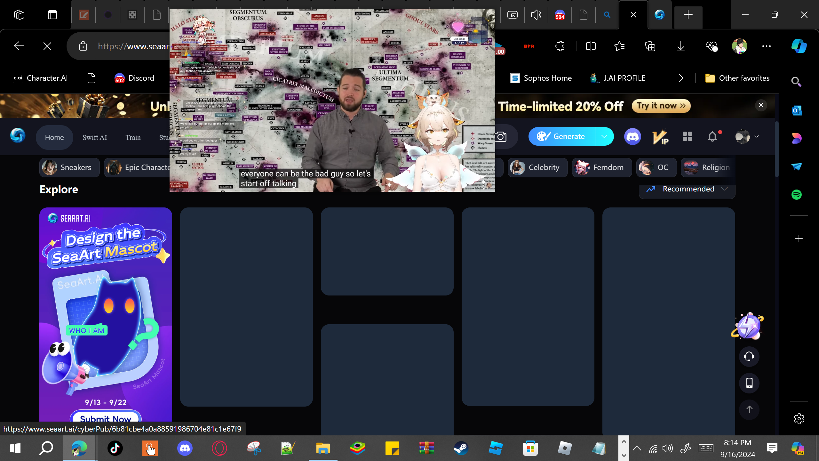Open customer support headset button

(749, 356)
